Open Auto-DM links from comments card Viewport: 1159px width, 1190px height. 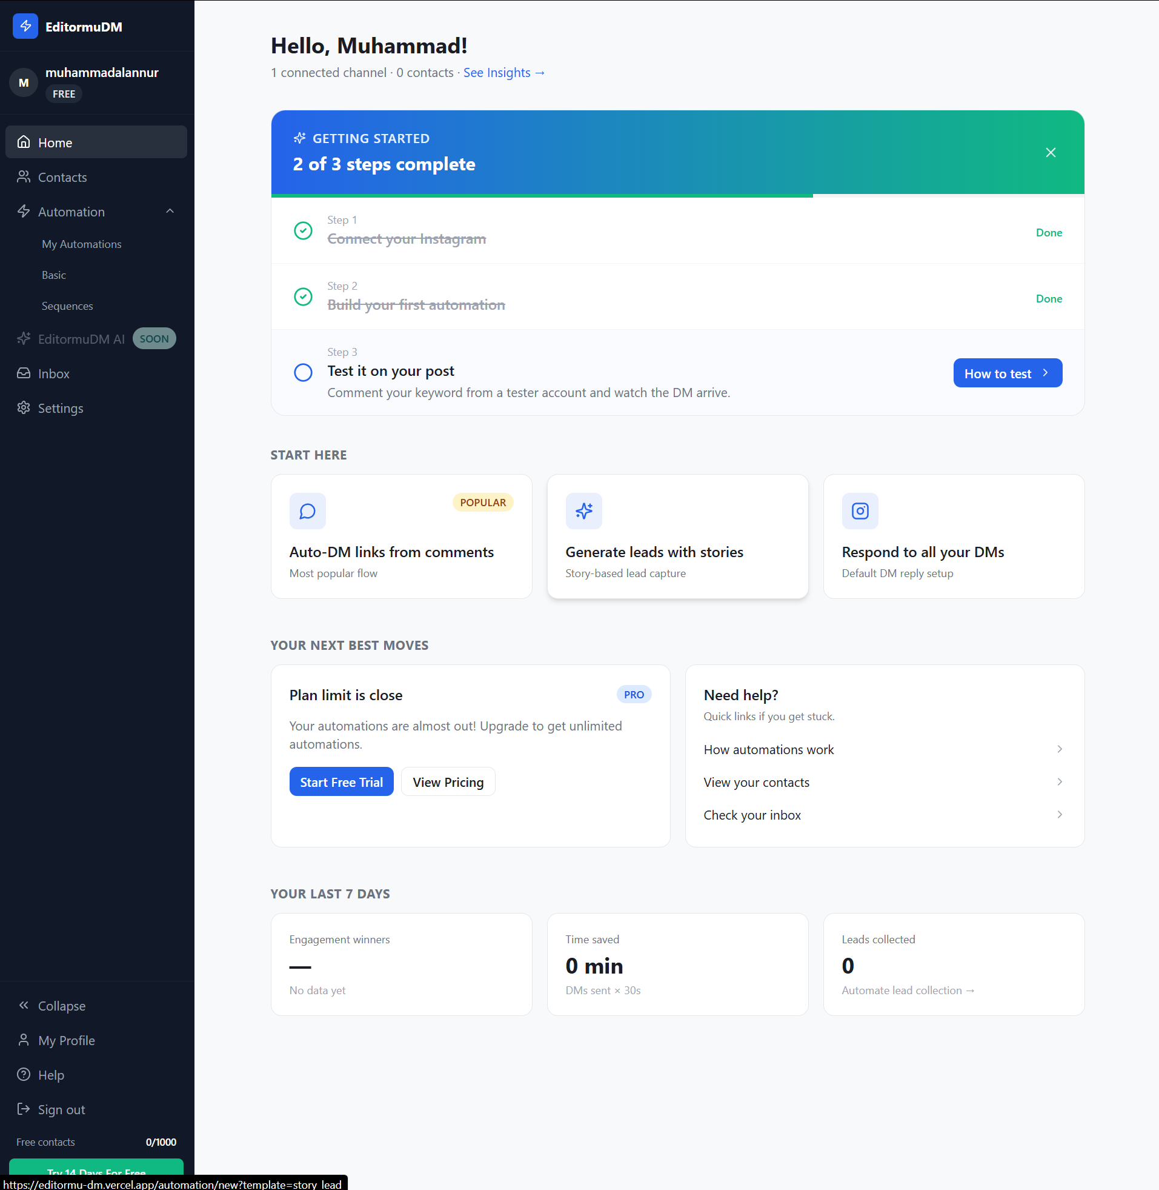(x=402, y=537)
